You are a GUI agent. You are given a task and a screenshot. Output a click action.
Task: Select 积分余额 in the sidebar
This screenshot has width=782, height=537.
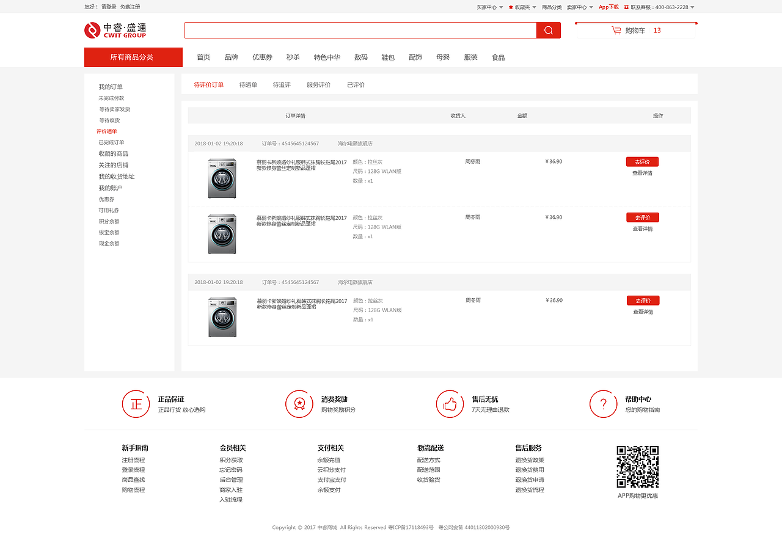coord(109,221)
